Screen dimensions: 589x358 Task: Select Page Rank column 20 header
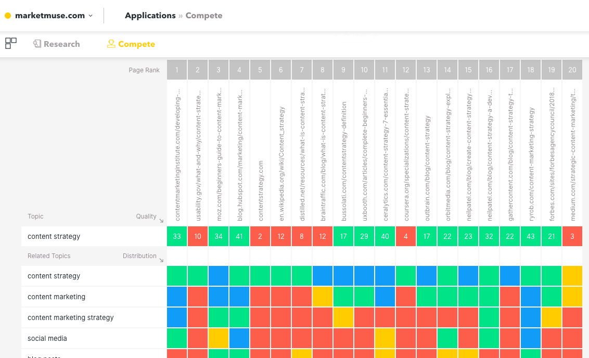(x=572, y=70)
